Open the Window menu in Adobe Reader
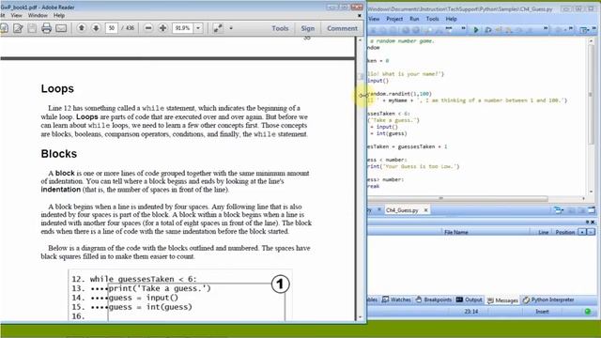601x338 pixels. pos(38,15)
